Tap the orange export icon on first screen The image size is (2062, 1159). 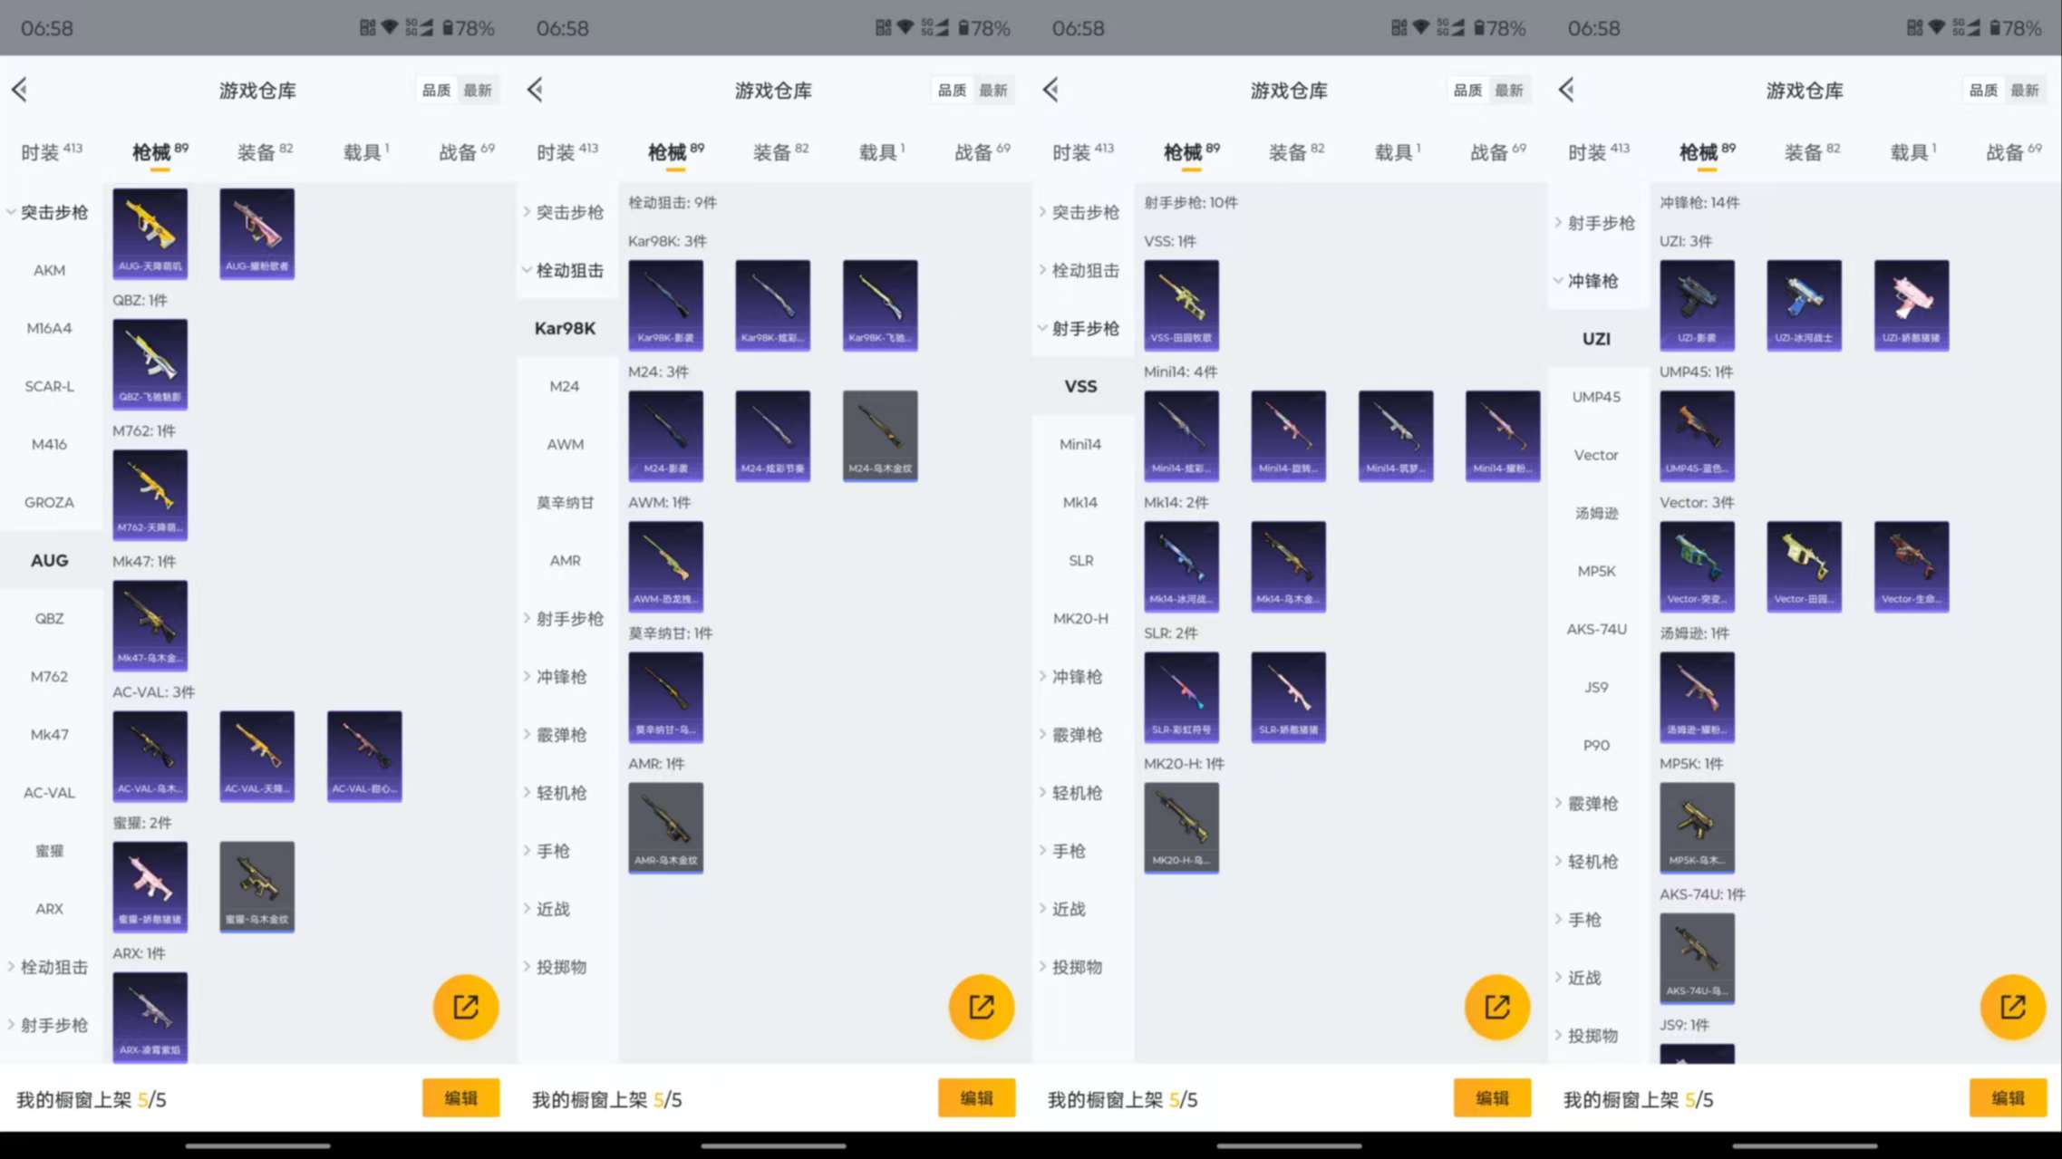click(465, 1006)
